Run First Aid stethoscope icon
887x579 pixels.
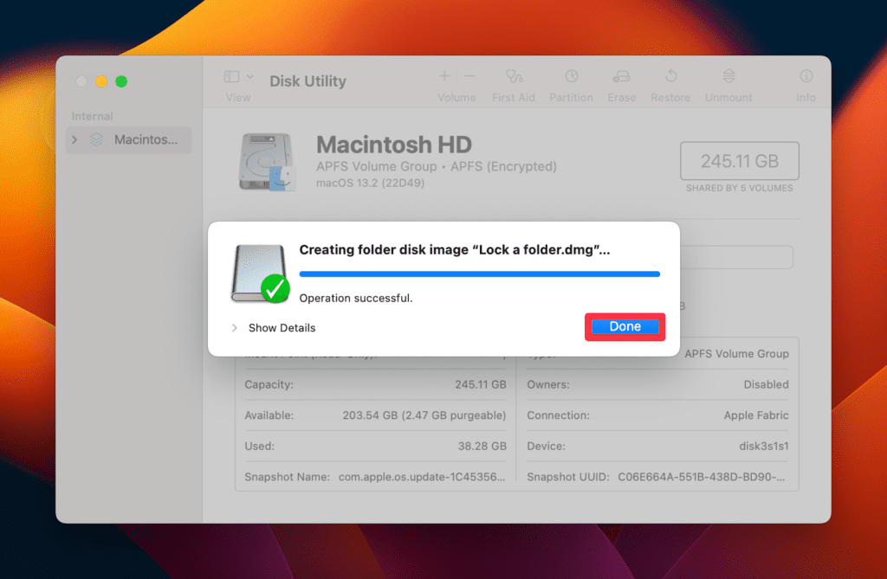[x=514, y=76]
